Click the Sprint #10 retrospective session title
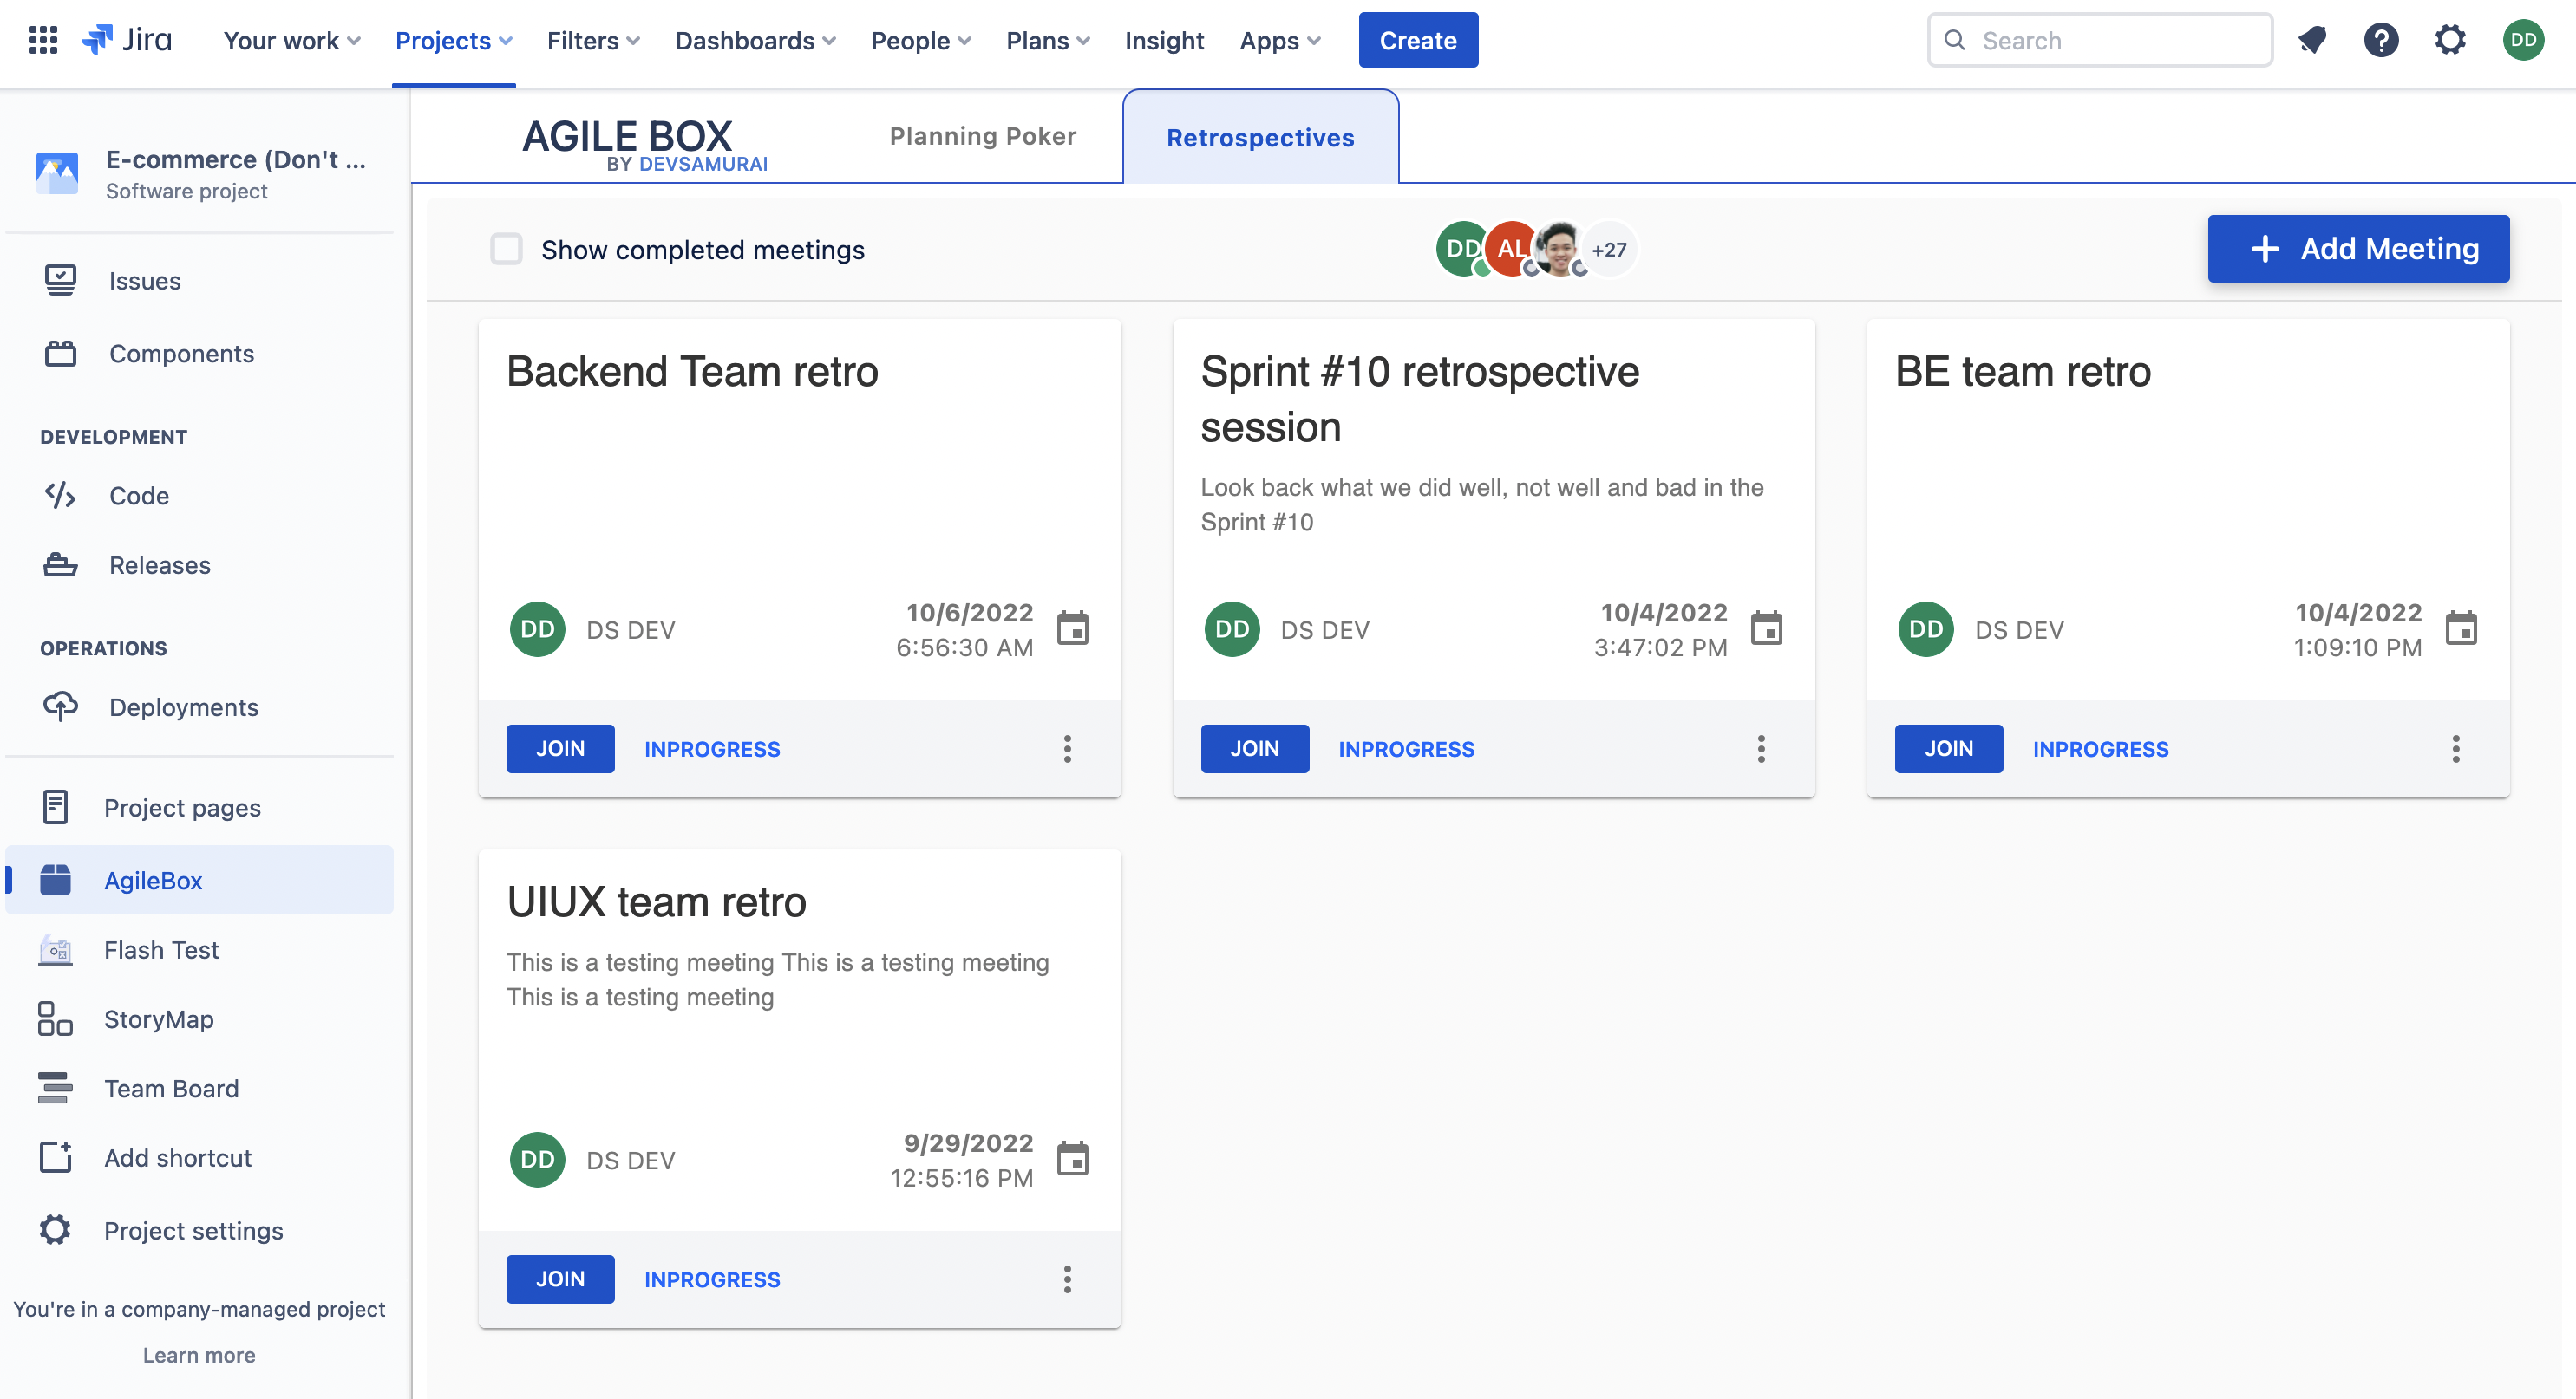Screen dimensions: 2576x1399 [x=1419, y=400]
